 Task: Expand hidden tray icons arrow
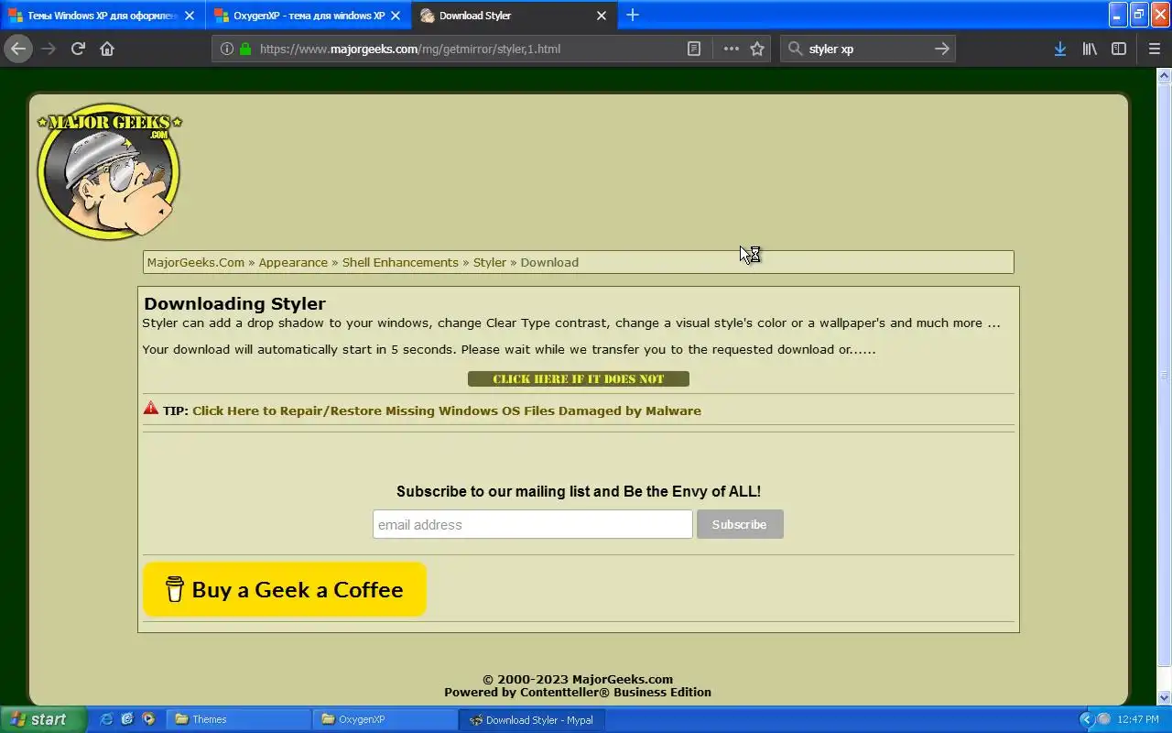point(1087,719)
